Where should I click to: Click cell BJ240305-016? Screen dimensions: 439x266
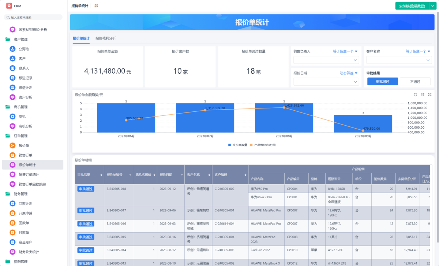coord(118,226)
